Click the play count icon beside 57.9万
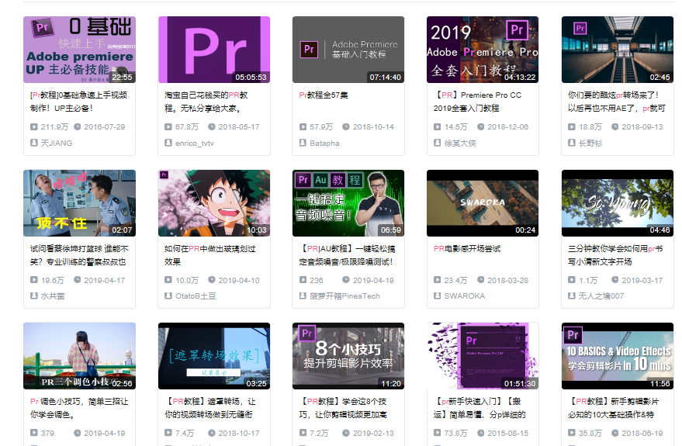The image size is (682, 446). coord(303,127)
